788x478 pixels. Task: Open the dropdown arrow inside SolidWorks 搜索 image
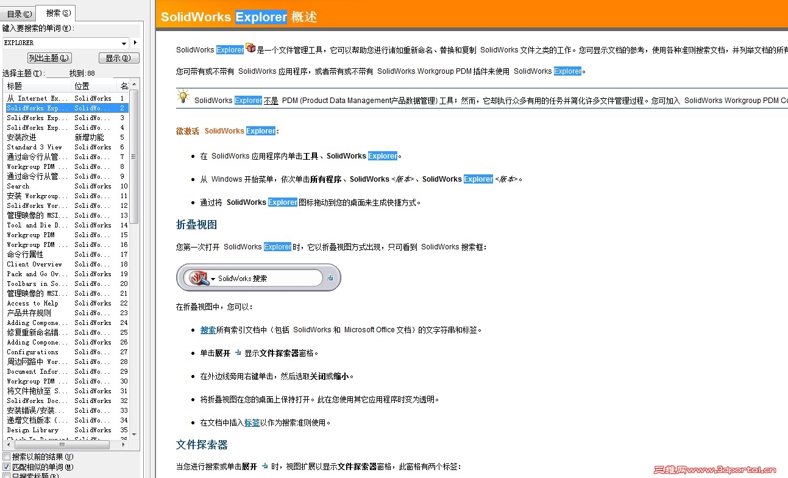(213, 279)
